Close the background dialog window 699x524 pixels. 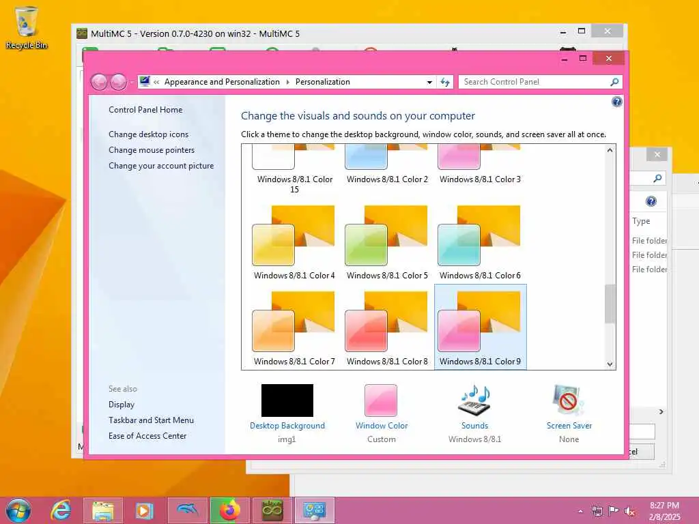(x=657, y=155)
